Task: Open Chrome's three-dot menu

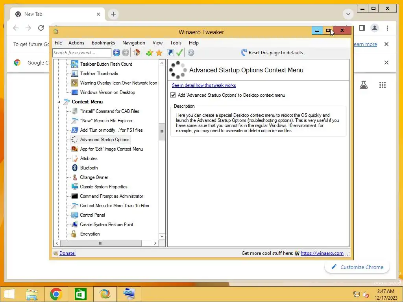Action: pos(387,28)
